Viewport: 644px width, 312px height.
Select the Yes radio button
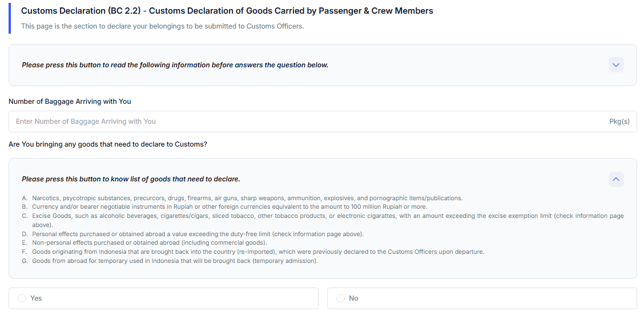[x=22, y=298]
